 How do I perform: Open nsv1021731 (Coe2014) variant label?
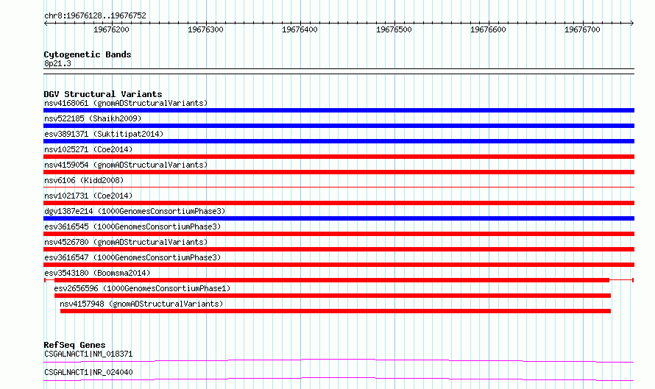[88, 196]
